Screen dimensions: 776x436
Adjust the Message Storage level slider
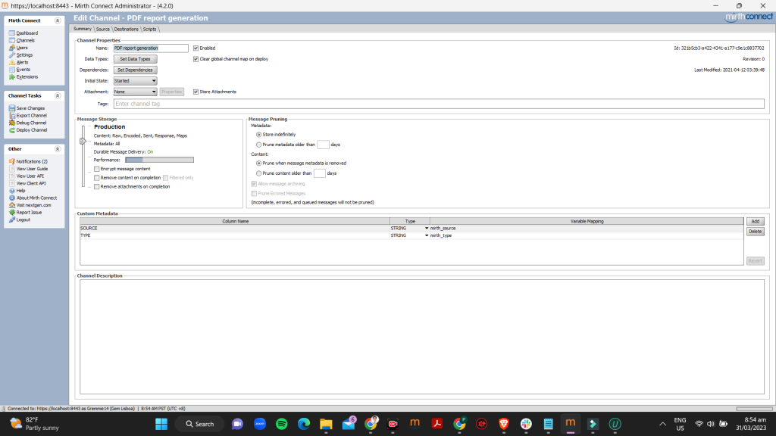[x=83, y=141]
